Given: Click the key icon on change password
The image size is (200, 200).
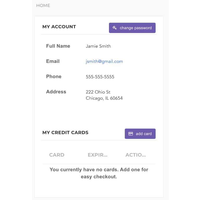Looking at the screenshot, I should [x=115, y=28].
